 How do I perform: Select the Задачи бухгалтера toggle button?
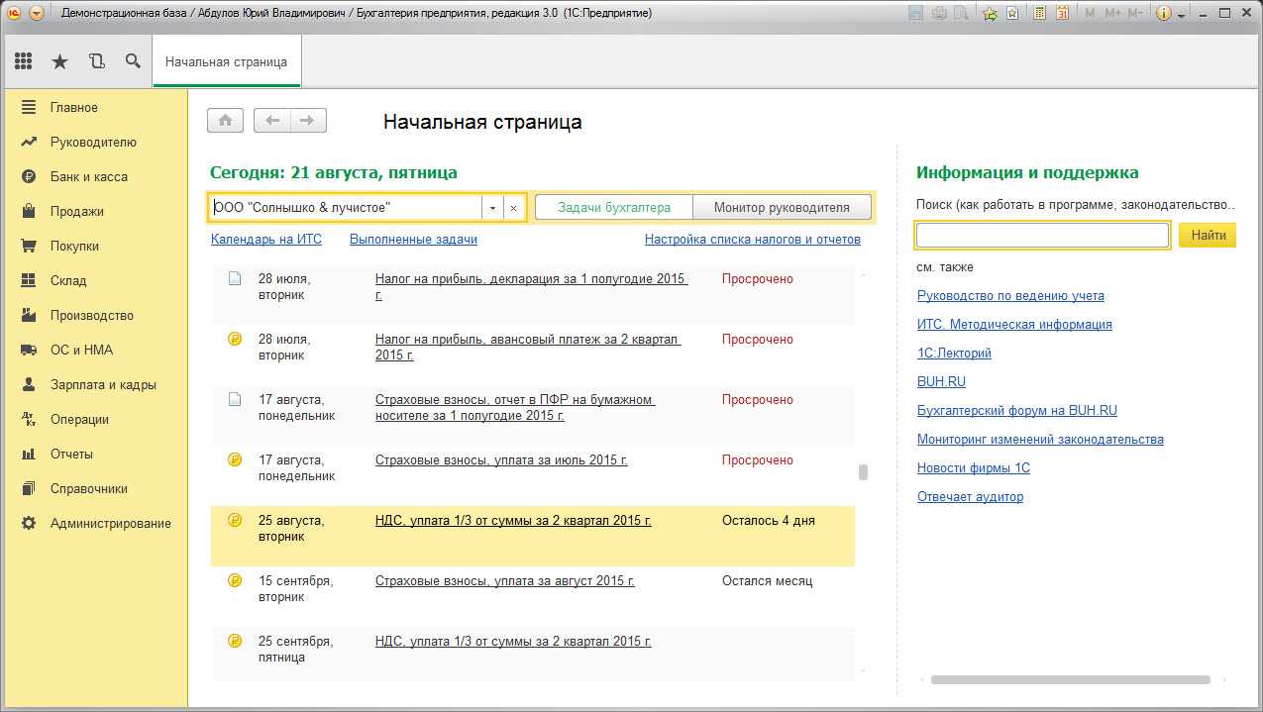click(x=613, y=207)
